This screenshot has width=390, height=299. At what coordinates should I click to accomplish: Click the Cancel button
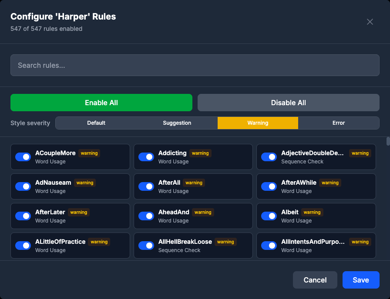[x=315, y=280]
